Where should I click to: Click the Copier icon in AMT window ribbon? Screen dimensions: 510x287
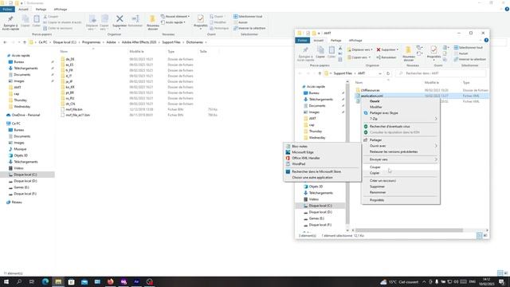[x=320, y=49]
